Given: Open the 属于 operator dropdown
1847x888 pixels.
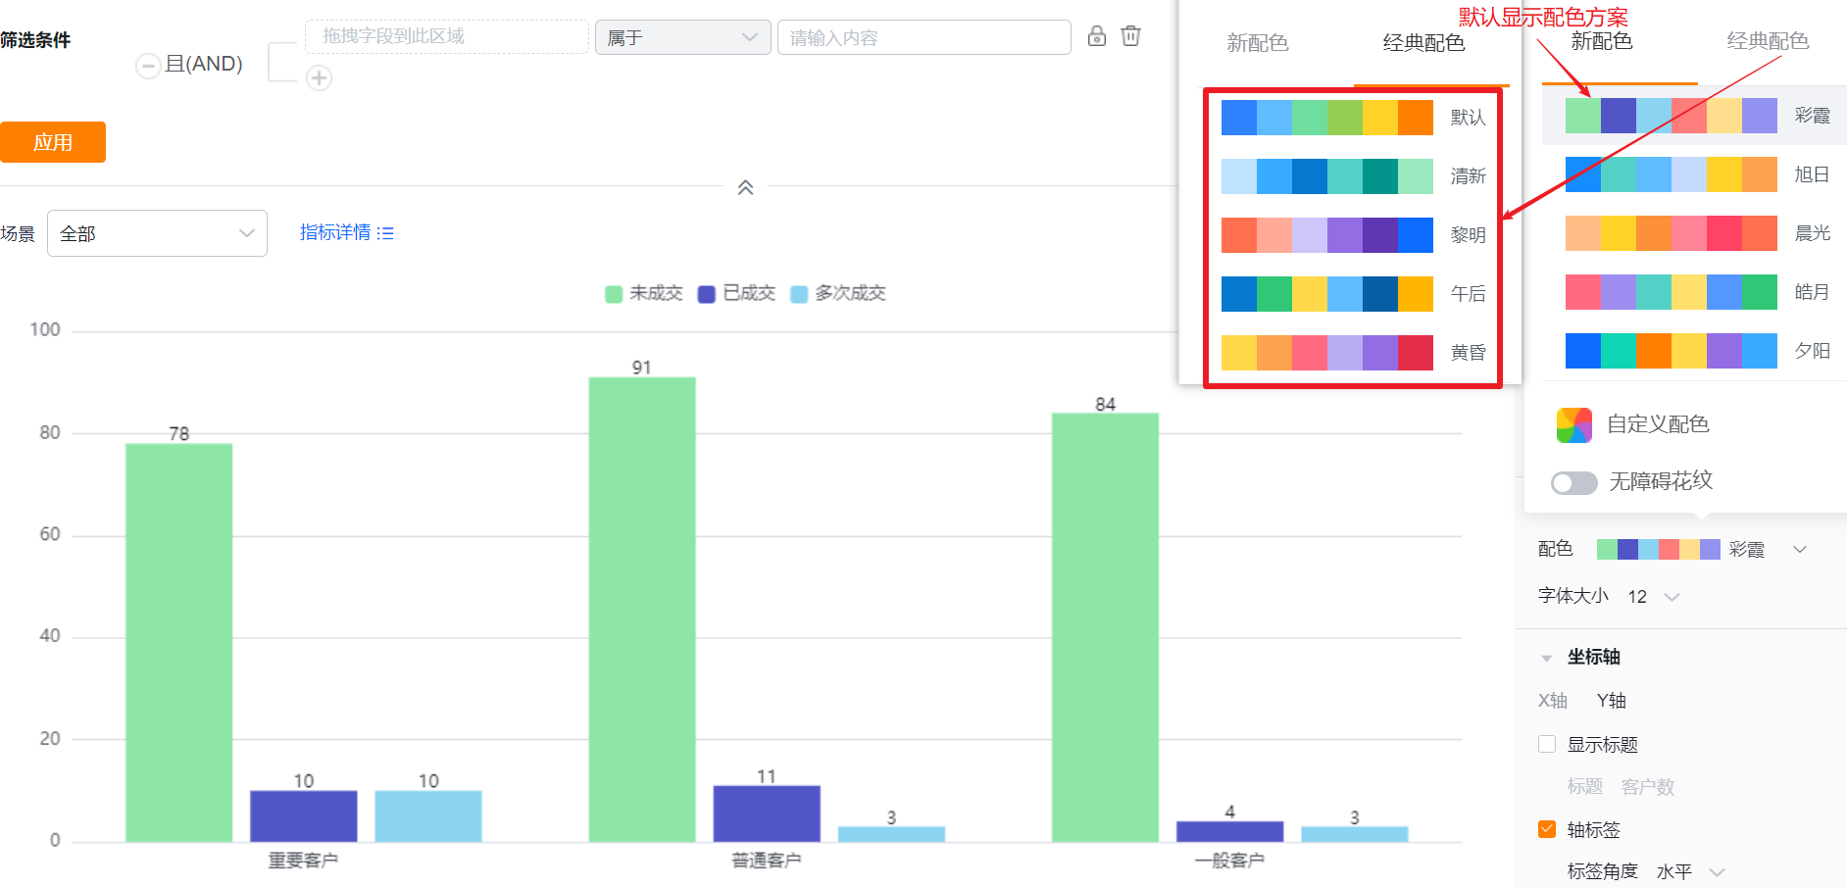Looking at the screenshot, I should [682, 37].
